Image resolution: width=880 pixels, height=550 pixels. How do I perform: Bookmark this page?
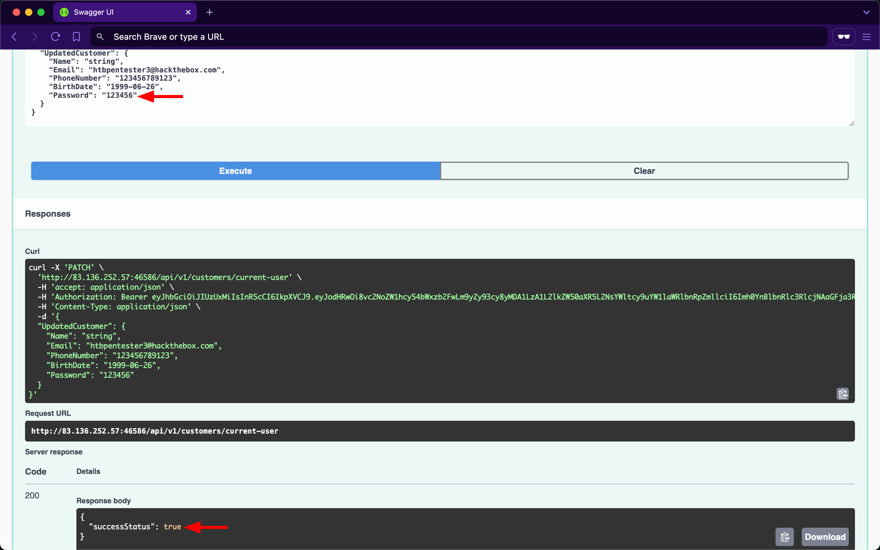click(x=76, y=37)
